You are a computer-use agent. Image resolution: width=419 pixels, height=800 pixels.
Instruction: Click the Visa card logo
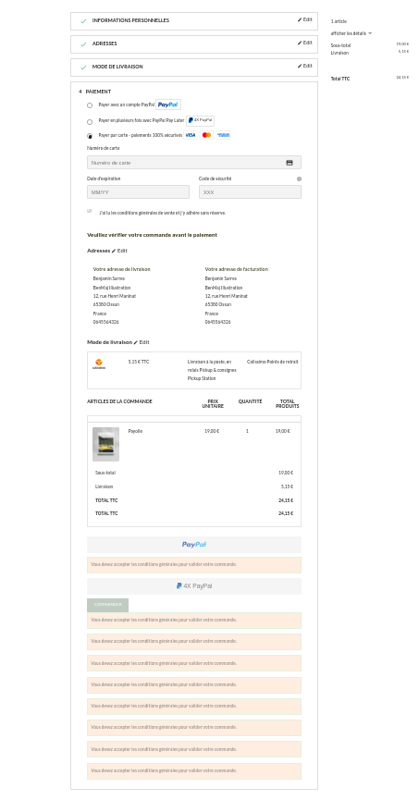point(190,135)
